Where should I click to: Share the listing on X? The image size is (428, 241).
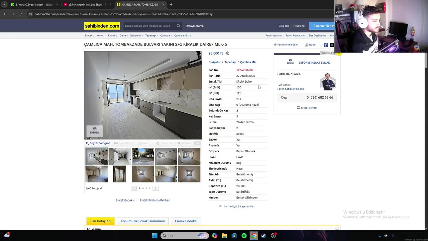pos(332,45)
